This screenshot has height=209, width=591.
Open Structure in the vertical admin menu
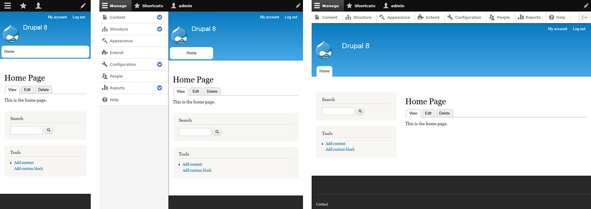click(119, 29)
